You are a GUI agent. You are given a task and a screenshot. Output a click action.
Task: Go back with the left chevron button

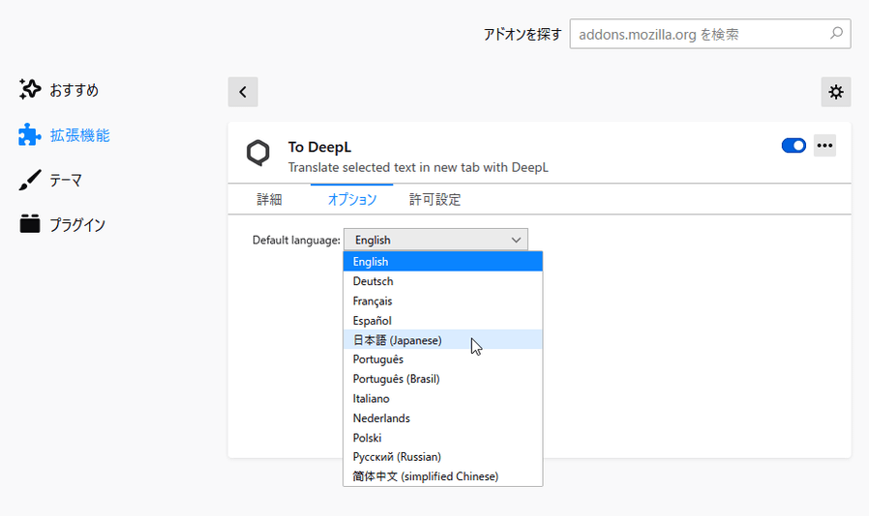pyautogui.click(x=243, y=92)
